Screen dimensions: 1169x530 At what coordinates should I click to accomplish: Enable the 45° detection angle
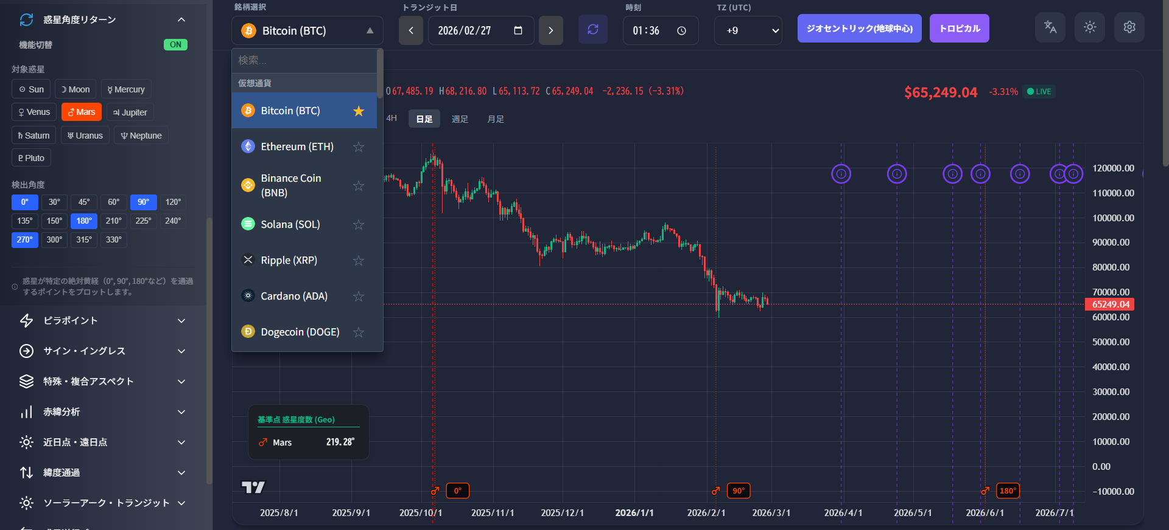84,202
